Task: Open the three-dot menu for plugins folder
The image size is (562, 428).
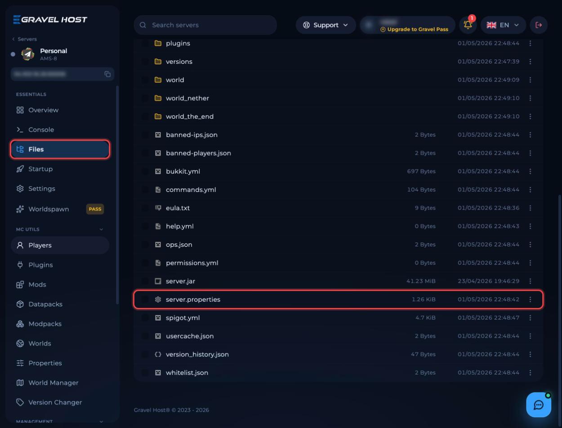Action: [x=530, y=43]
